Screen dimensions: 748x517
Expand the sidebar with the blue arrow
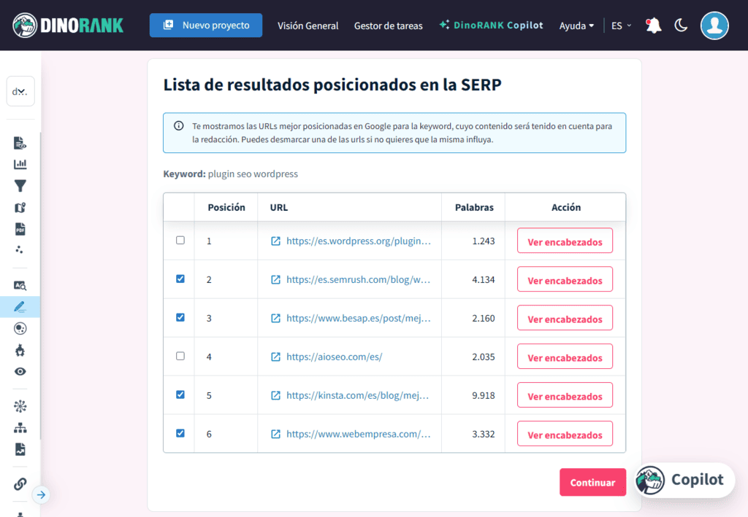coord(42,494)
